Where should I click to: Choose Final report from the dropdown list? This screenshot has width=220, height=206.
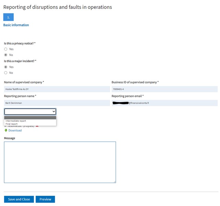click(x=12, y=124)
